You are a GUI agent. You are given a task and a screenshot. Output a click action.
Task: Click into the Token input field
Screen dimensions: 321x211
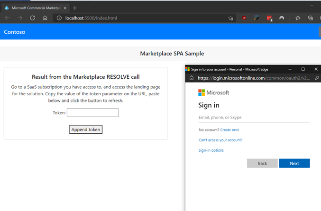pos(93,112)
